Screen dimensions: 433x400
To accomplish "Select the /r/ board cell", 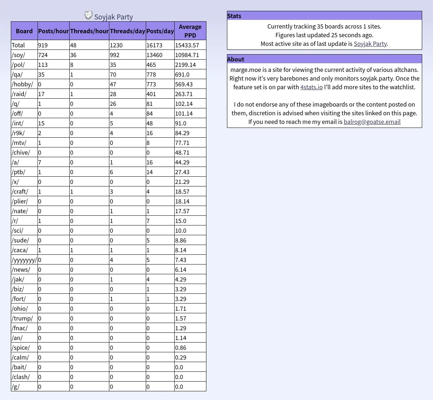I will 24,221.
